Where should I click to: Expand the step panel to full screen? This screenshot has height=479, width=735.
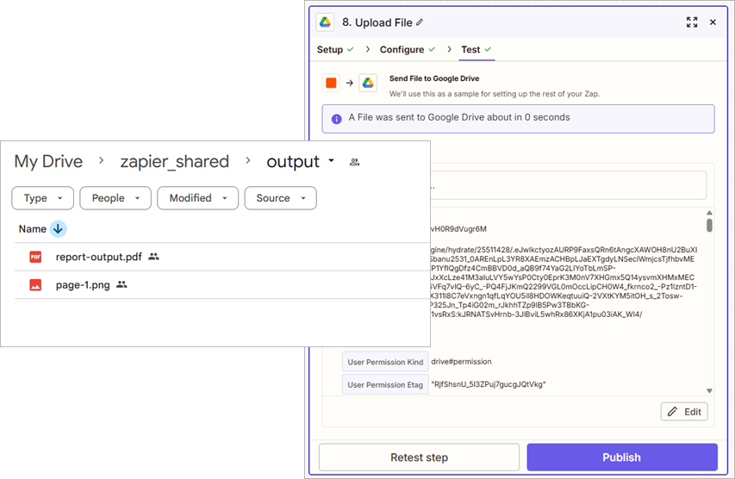point(692,22)
